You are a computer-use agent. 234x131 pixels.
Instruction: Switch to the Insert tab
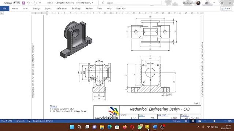[x=25, y=8]
